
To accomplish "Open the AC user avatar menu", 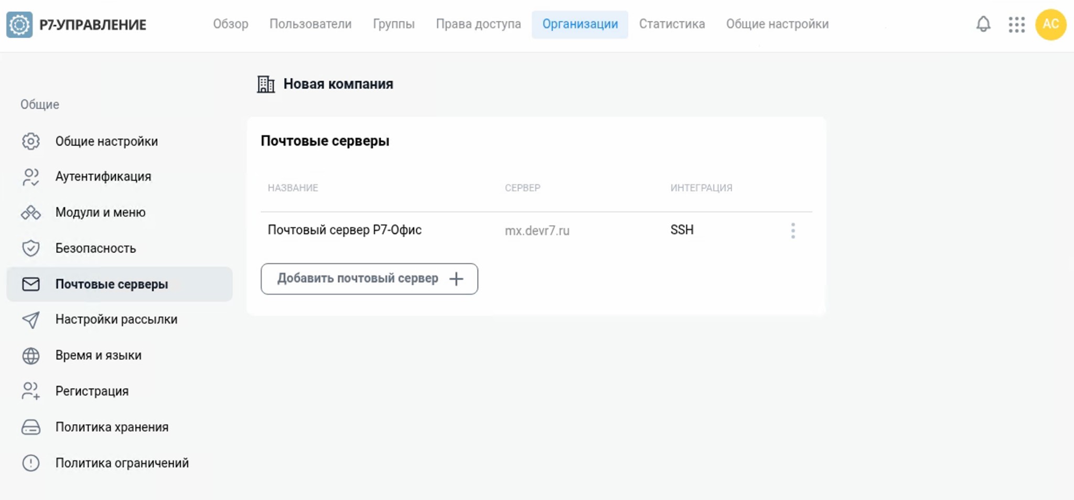I will [1050, 24].
